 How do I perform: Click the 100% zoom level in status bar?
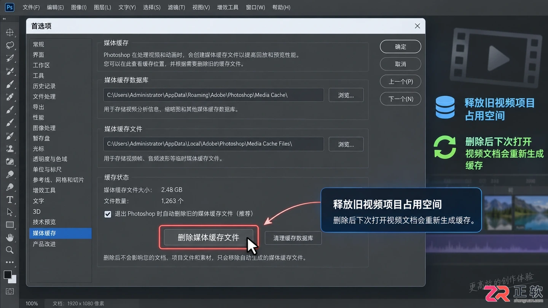point(32,303)
